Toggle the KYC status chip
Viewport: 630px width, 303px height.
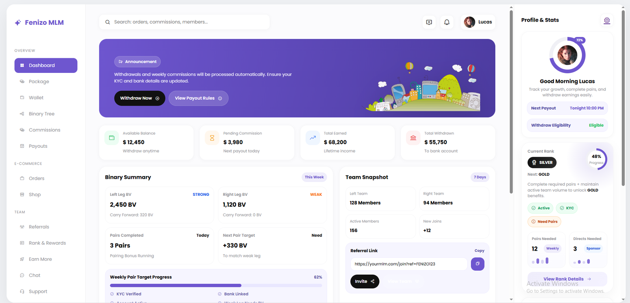[x=567, y=208]
